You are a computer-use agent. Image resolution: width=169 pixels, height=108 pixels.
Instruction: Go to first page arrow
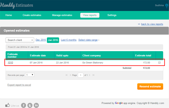point(66,75)
